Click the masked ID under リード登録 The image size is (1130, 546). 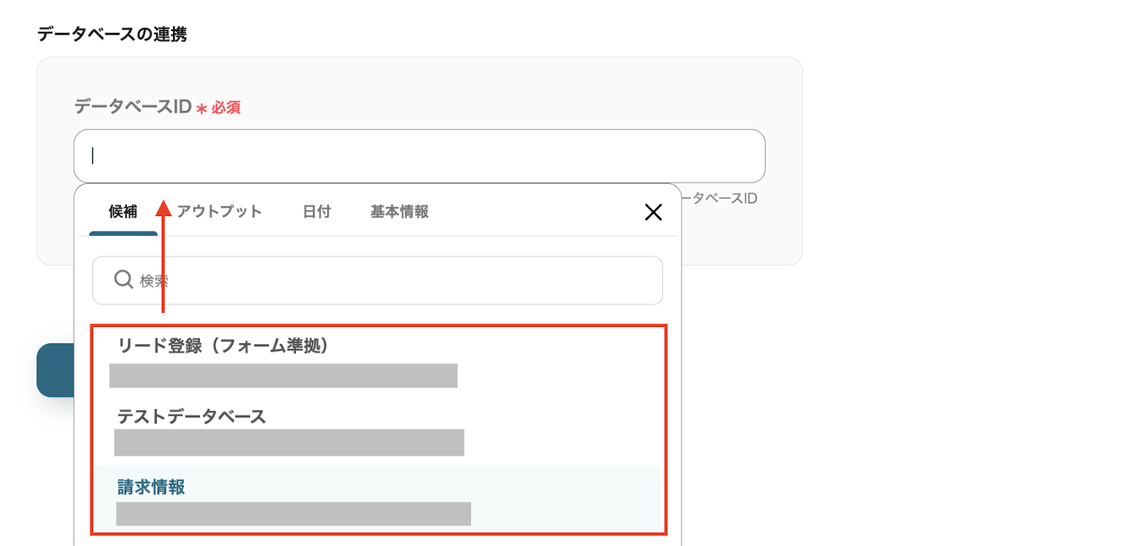(283, 376)
